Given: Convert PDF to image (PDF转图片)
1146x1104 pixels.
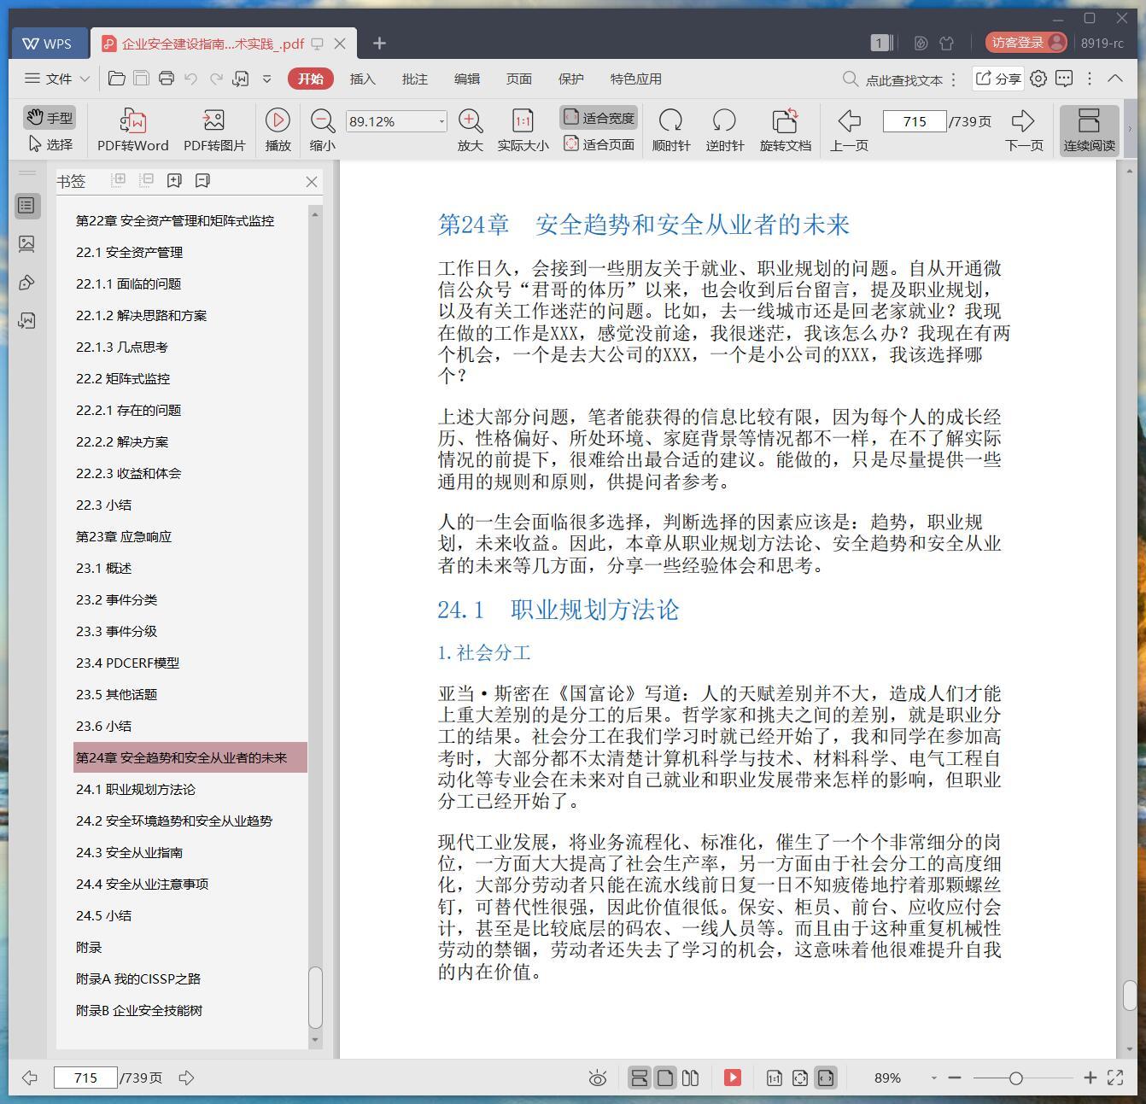Looking at the screenshot, I should point(214,130).
